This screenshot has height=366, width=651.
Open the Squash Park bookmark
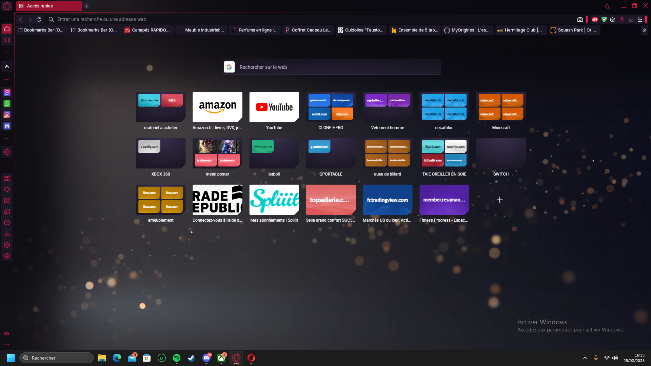[574, 30]
